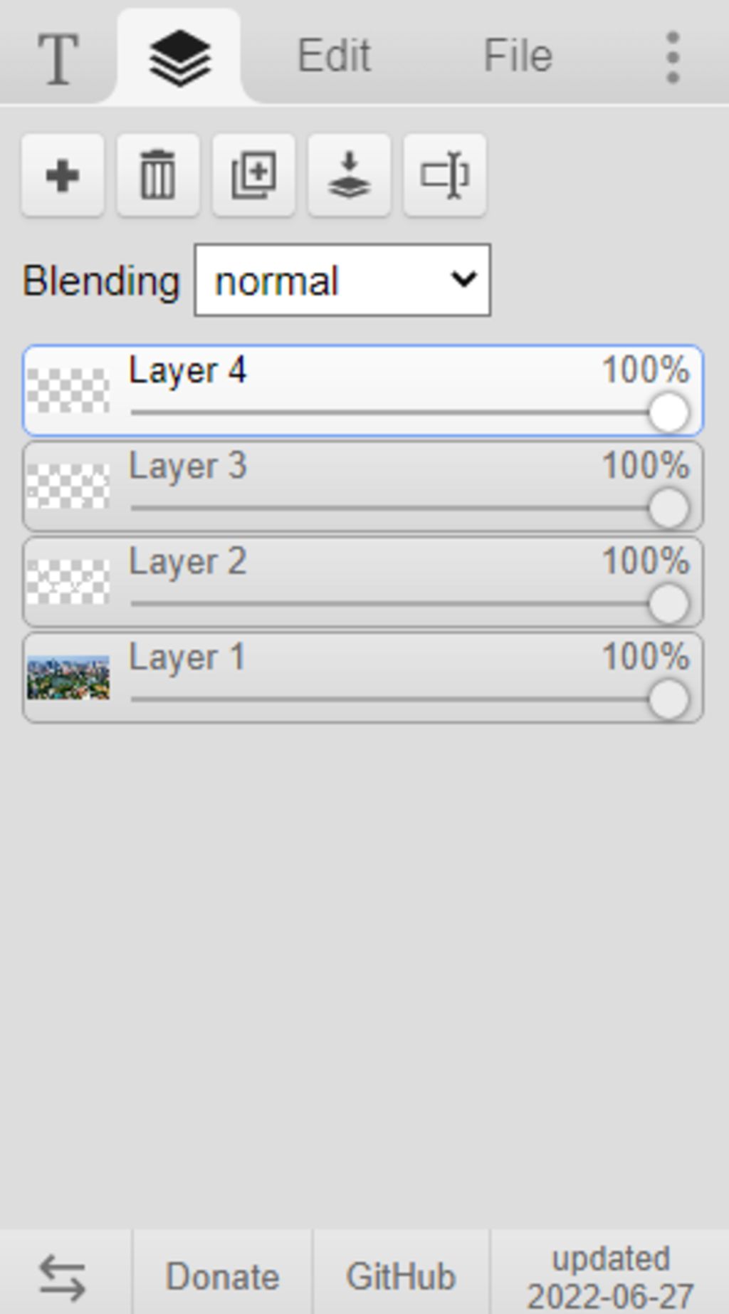Screen dimensions: 729x1314
Task: Click the swap panel side arrows icon
Action: [x=63, y=1276]
